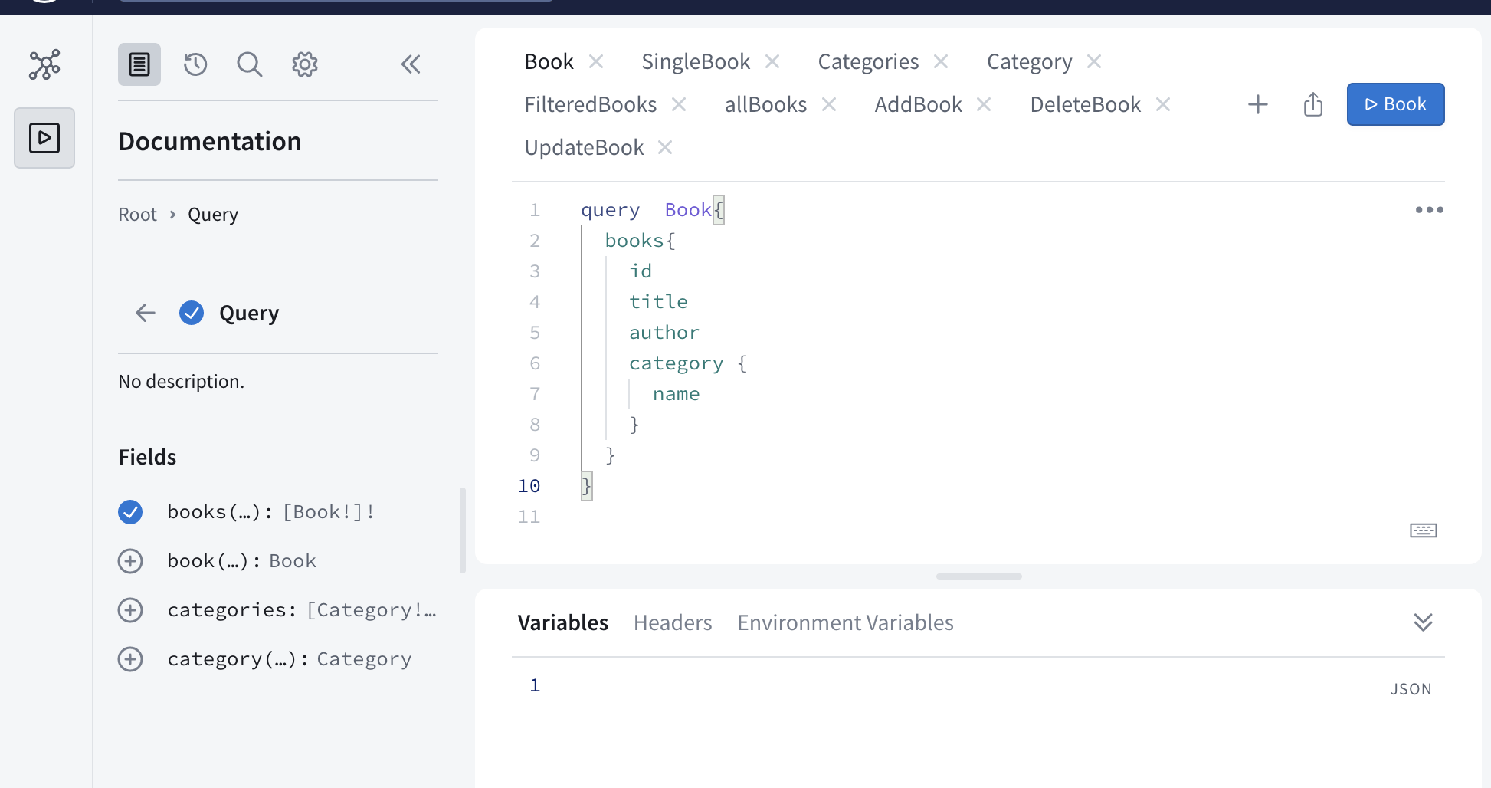Open the editor three-dot options menu

tap(1430, 210)
